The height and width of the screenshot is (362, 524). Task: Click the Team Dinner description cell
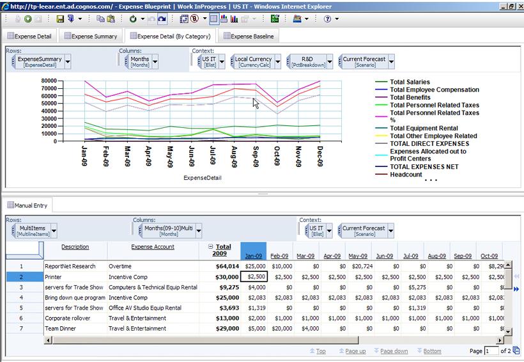[x=75, y=329]
